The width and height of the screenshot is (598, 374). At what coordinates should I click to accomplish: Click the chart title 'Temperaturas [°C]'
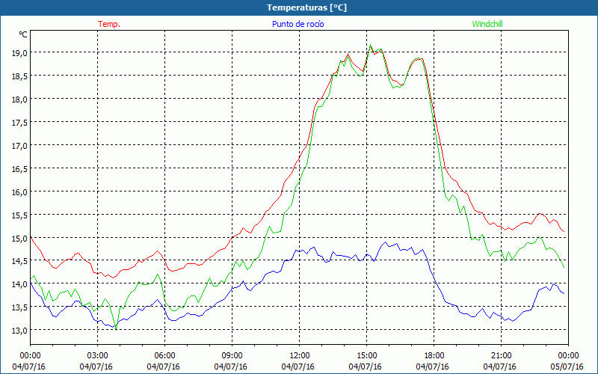[x=306, y=7]
